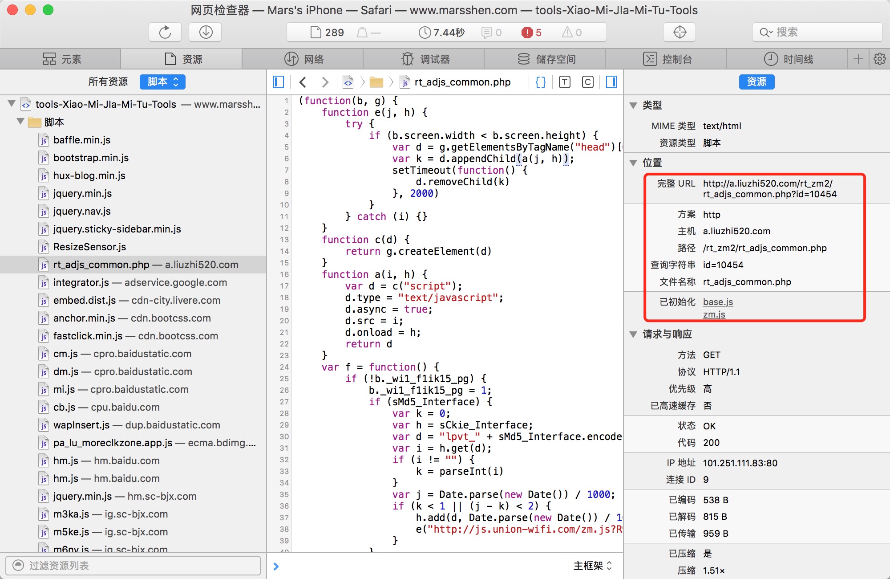Screen dimensions: 890x579
Task: Open the base.js initiator link
Action: [718, 302]
